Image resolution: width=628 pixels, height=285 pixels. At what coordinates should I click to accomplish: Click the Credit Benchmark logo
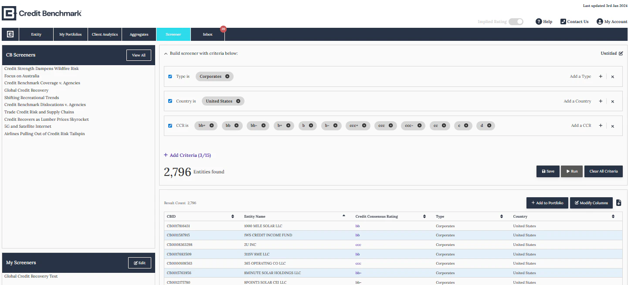[42, 13]
